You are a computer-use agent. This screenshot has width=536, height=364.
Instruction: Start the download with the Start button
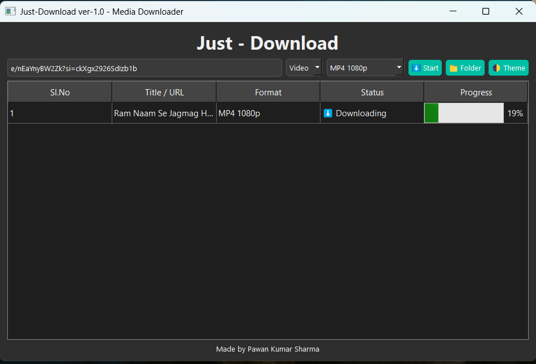425,67
